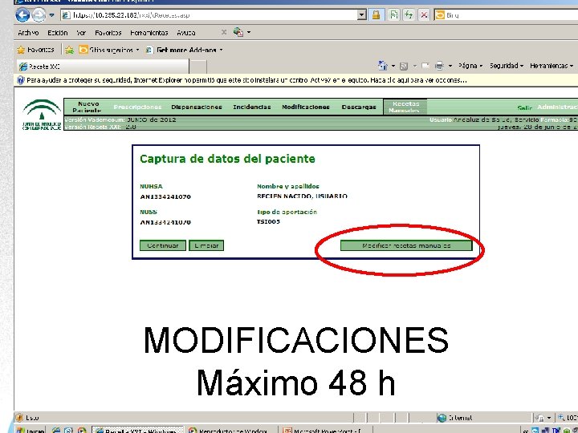Screen dimensions: 578x433
Task: Open the Sitios sugeridos link
Action: [109, 50]
